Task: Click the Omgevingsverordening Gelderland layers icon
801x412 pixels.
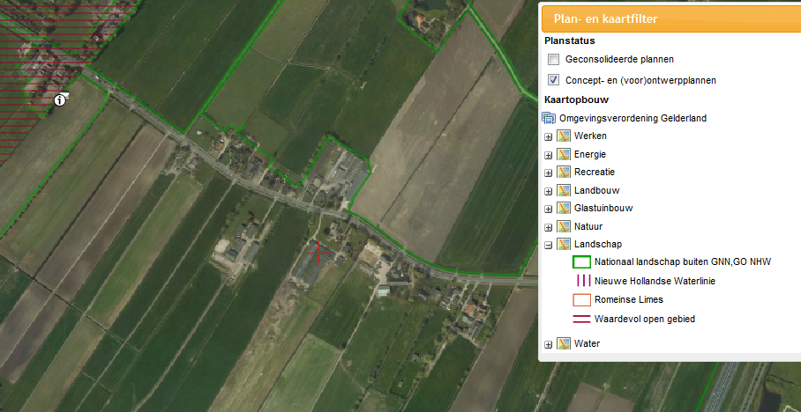Action: tap(549, 118)
